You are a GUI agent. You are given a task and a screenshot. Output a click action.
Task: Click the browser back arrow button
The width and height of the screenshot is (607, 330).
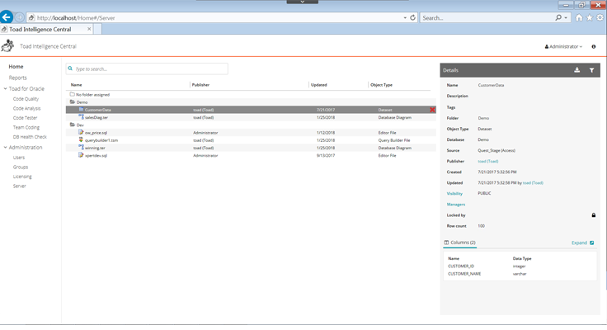[7, 17]
